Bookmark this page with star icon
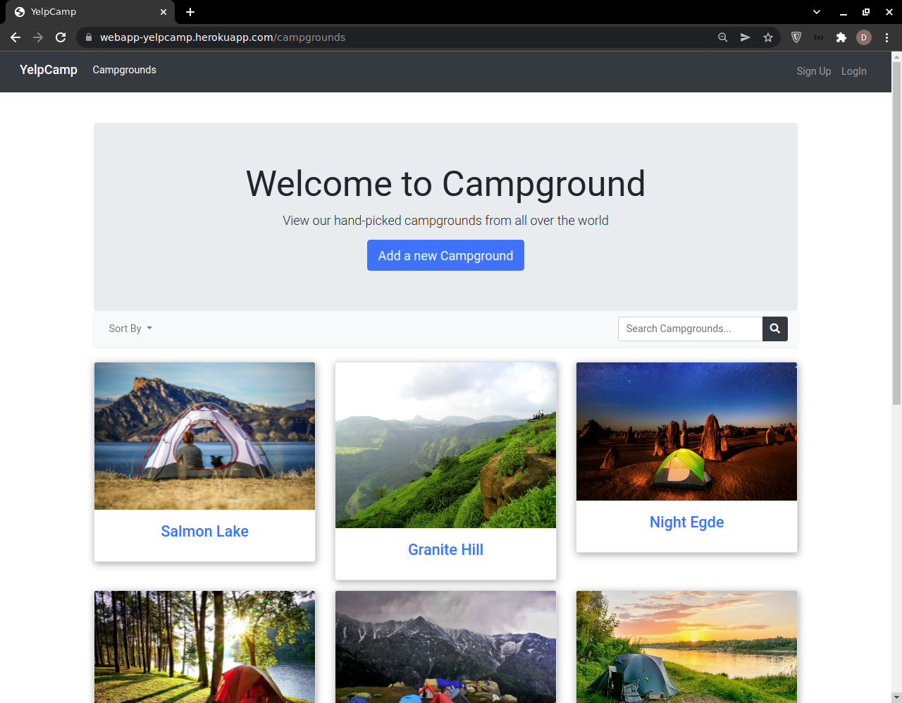Screen dimensions: 902x703 pos(768,37)
